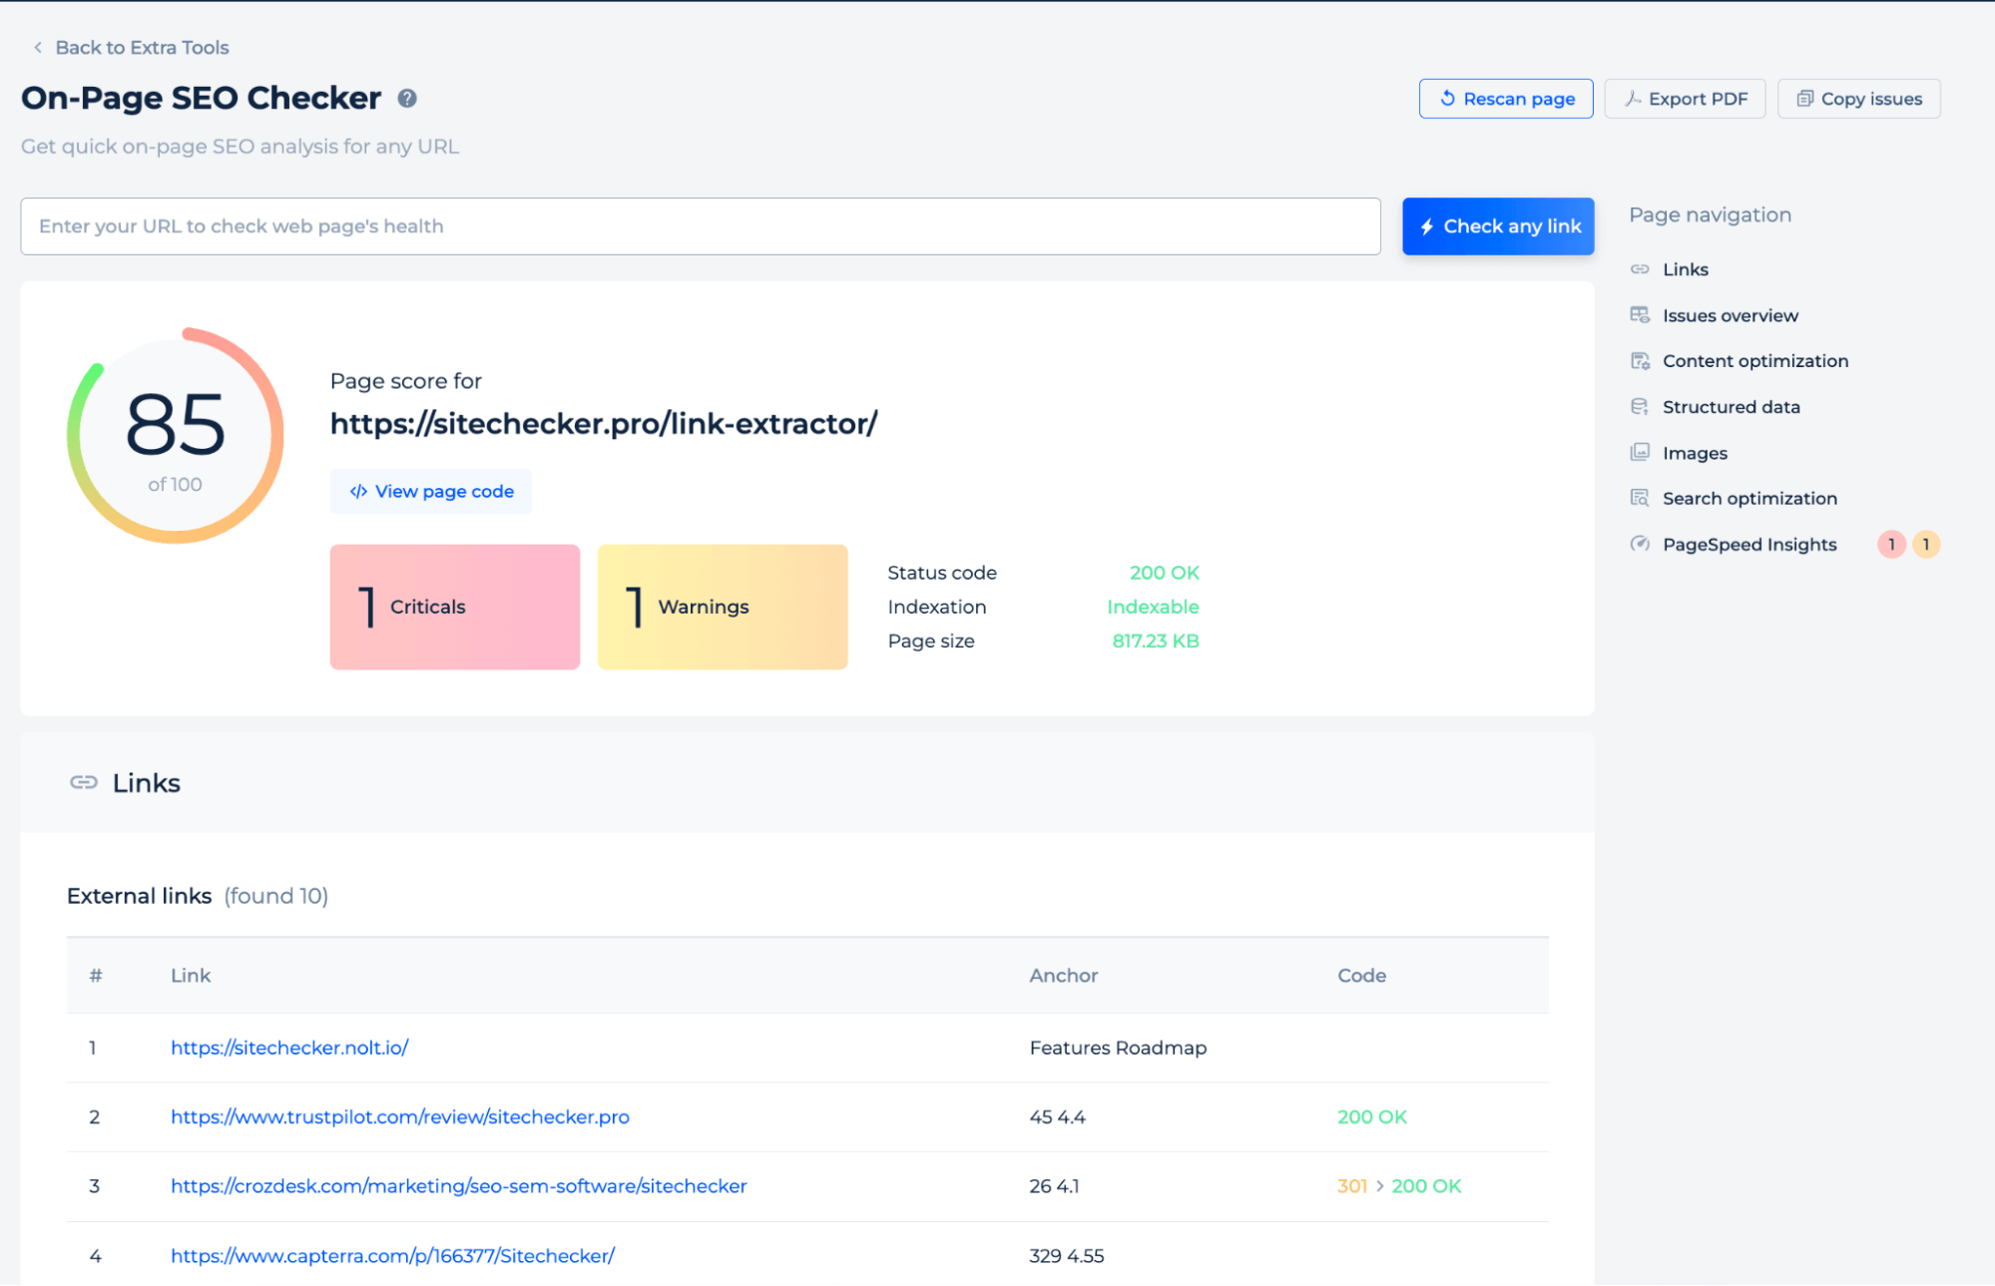Click the page URL sitechecker.pro/link-extractor/
This screenshot has width=1995, height=1286.
604,424
